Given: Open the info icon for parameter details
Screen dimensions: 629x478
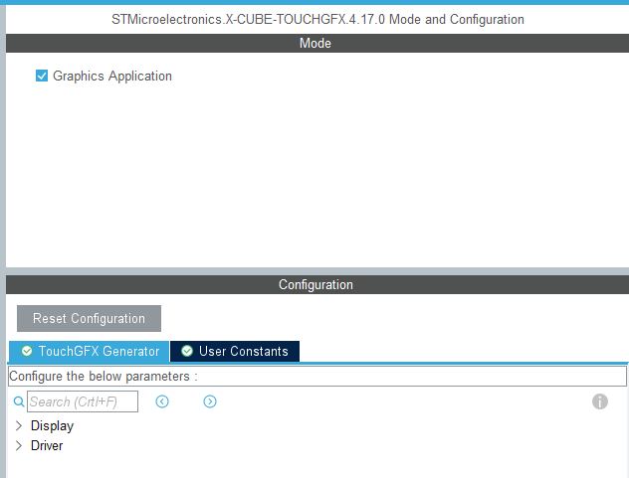Looking at the screenshot, I should pos(600,401).
